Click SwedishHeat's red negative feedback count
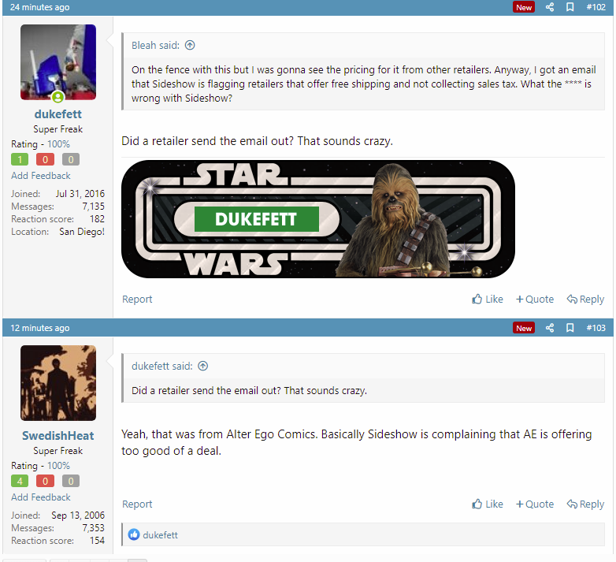 pyautogui.click(x=45, y=481)
